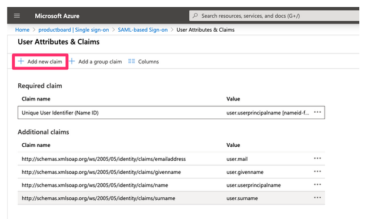Navigate to SAML-based Sign-on breadcrumb
Screen dimensions: 374x219
click(x=143, y=30)
